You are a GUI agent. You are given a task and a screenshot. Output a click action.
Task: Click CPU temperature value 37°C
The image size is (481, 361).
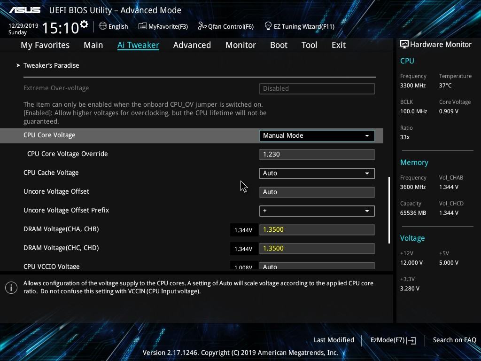point(445,86)
